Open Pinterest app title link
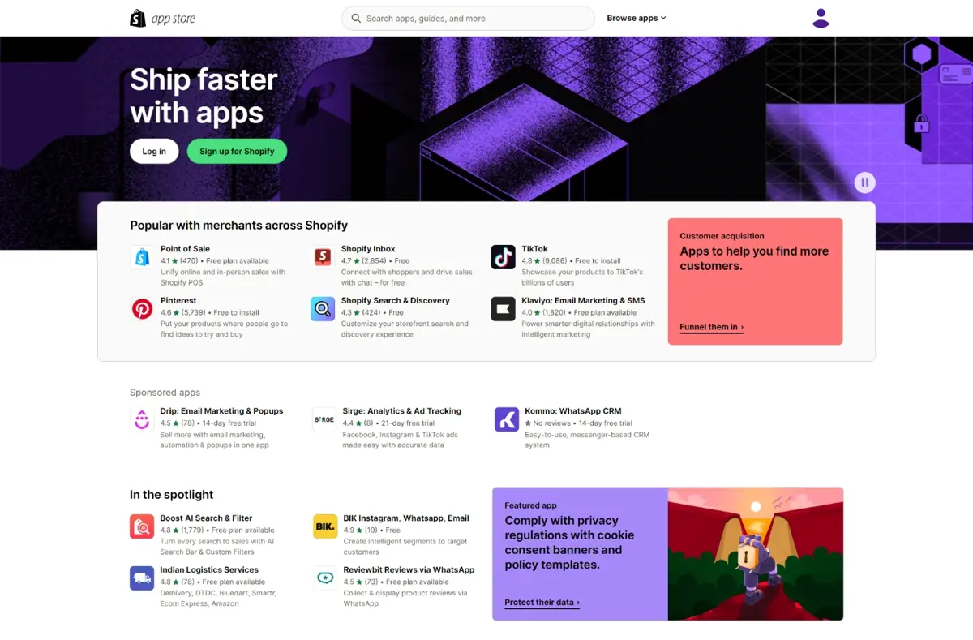The height and width of the screenshot is (640, 973). coord(178,300)
